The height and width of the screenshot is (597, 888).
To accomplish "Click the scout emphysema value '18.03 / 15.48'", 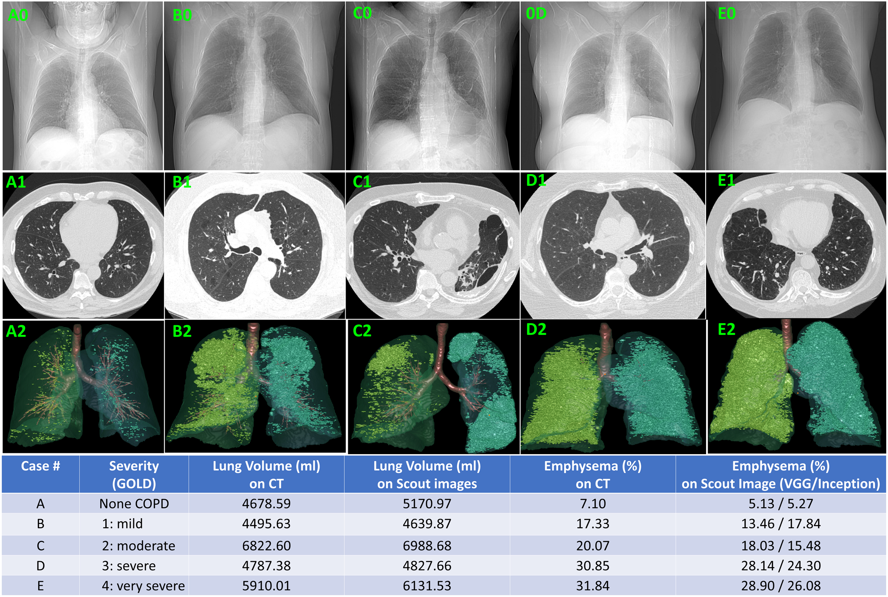I will pos(781,545).
